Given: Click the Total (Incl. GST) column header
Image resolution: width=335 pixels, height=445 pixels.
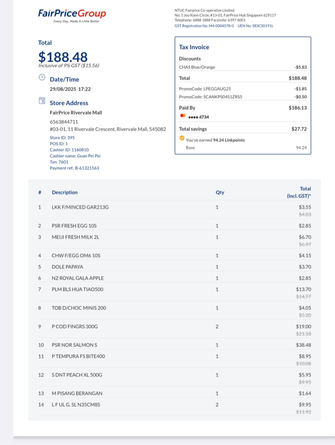Looking at the screenshot, I should [x=299, y=192].
